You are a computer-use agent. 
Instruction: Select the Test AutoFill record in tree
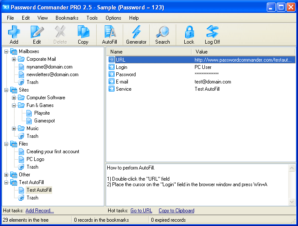[39, 190]
